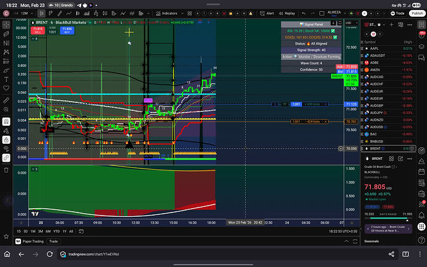427x267 pixels.
Task: Maximize the trading panel icon
Action: [355, 242]
